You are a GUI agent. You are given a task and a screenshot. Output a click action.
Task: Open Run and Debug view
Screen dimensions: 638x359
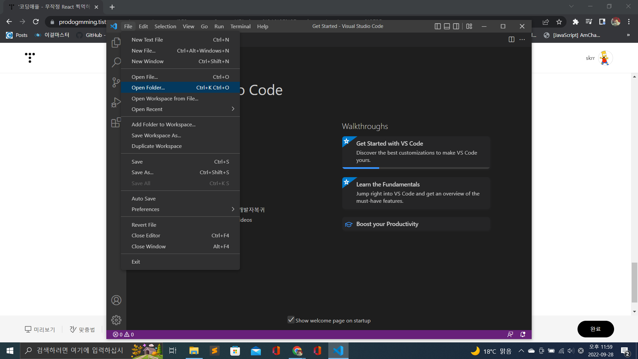[116, 102]
